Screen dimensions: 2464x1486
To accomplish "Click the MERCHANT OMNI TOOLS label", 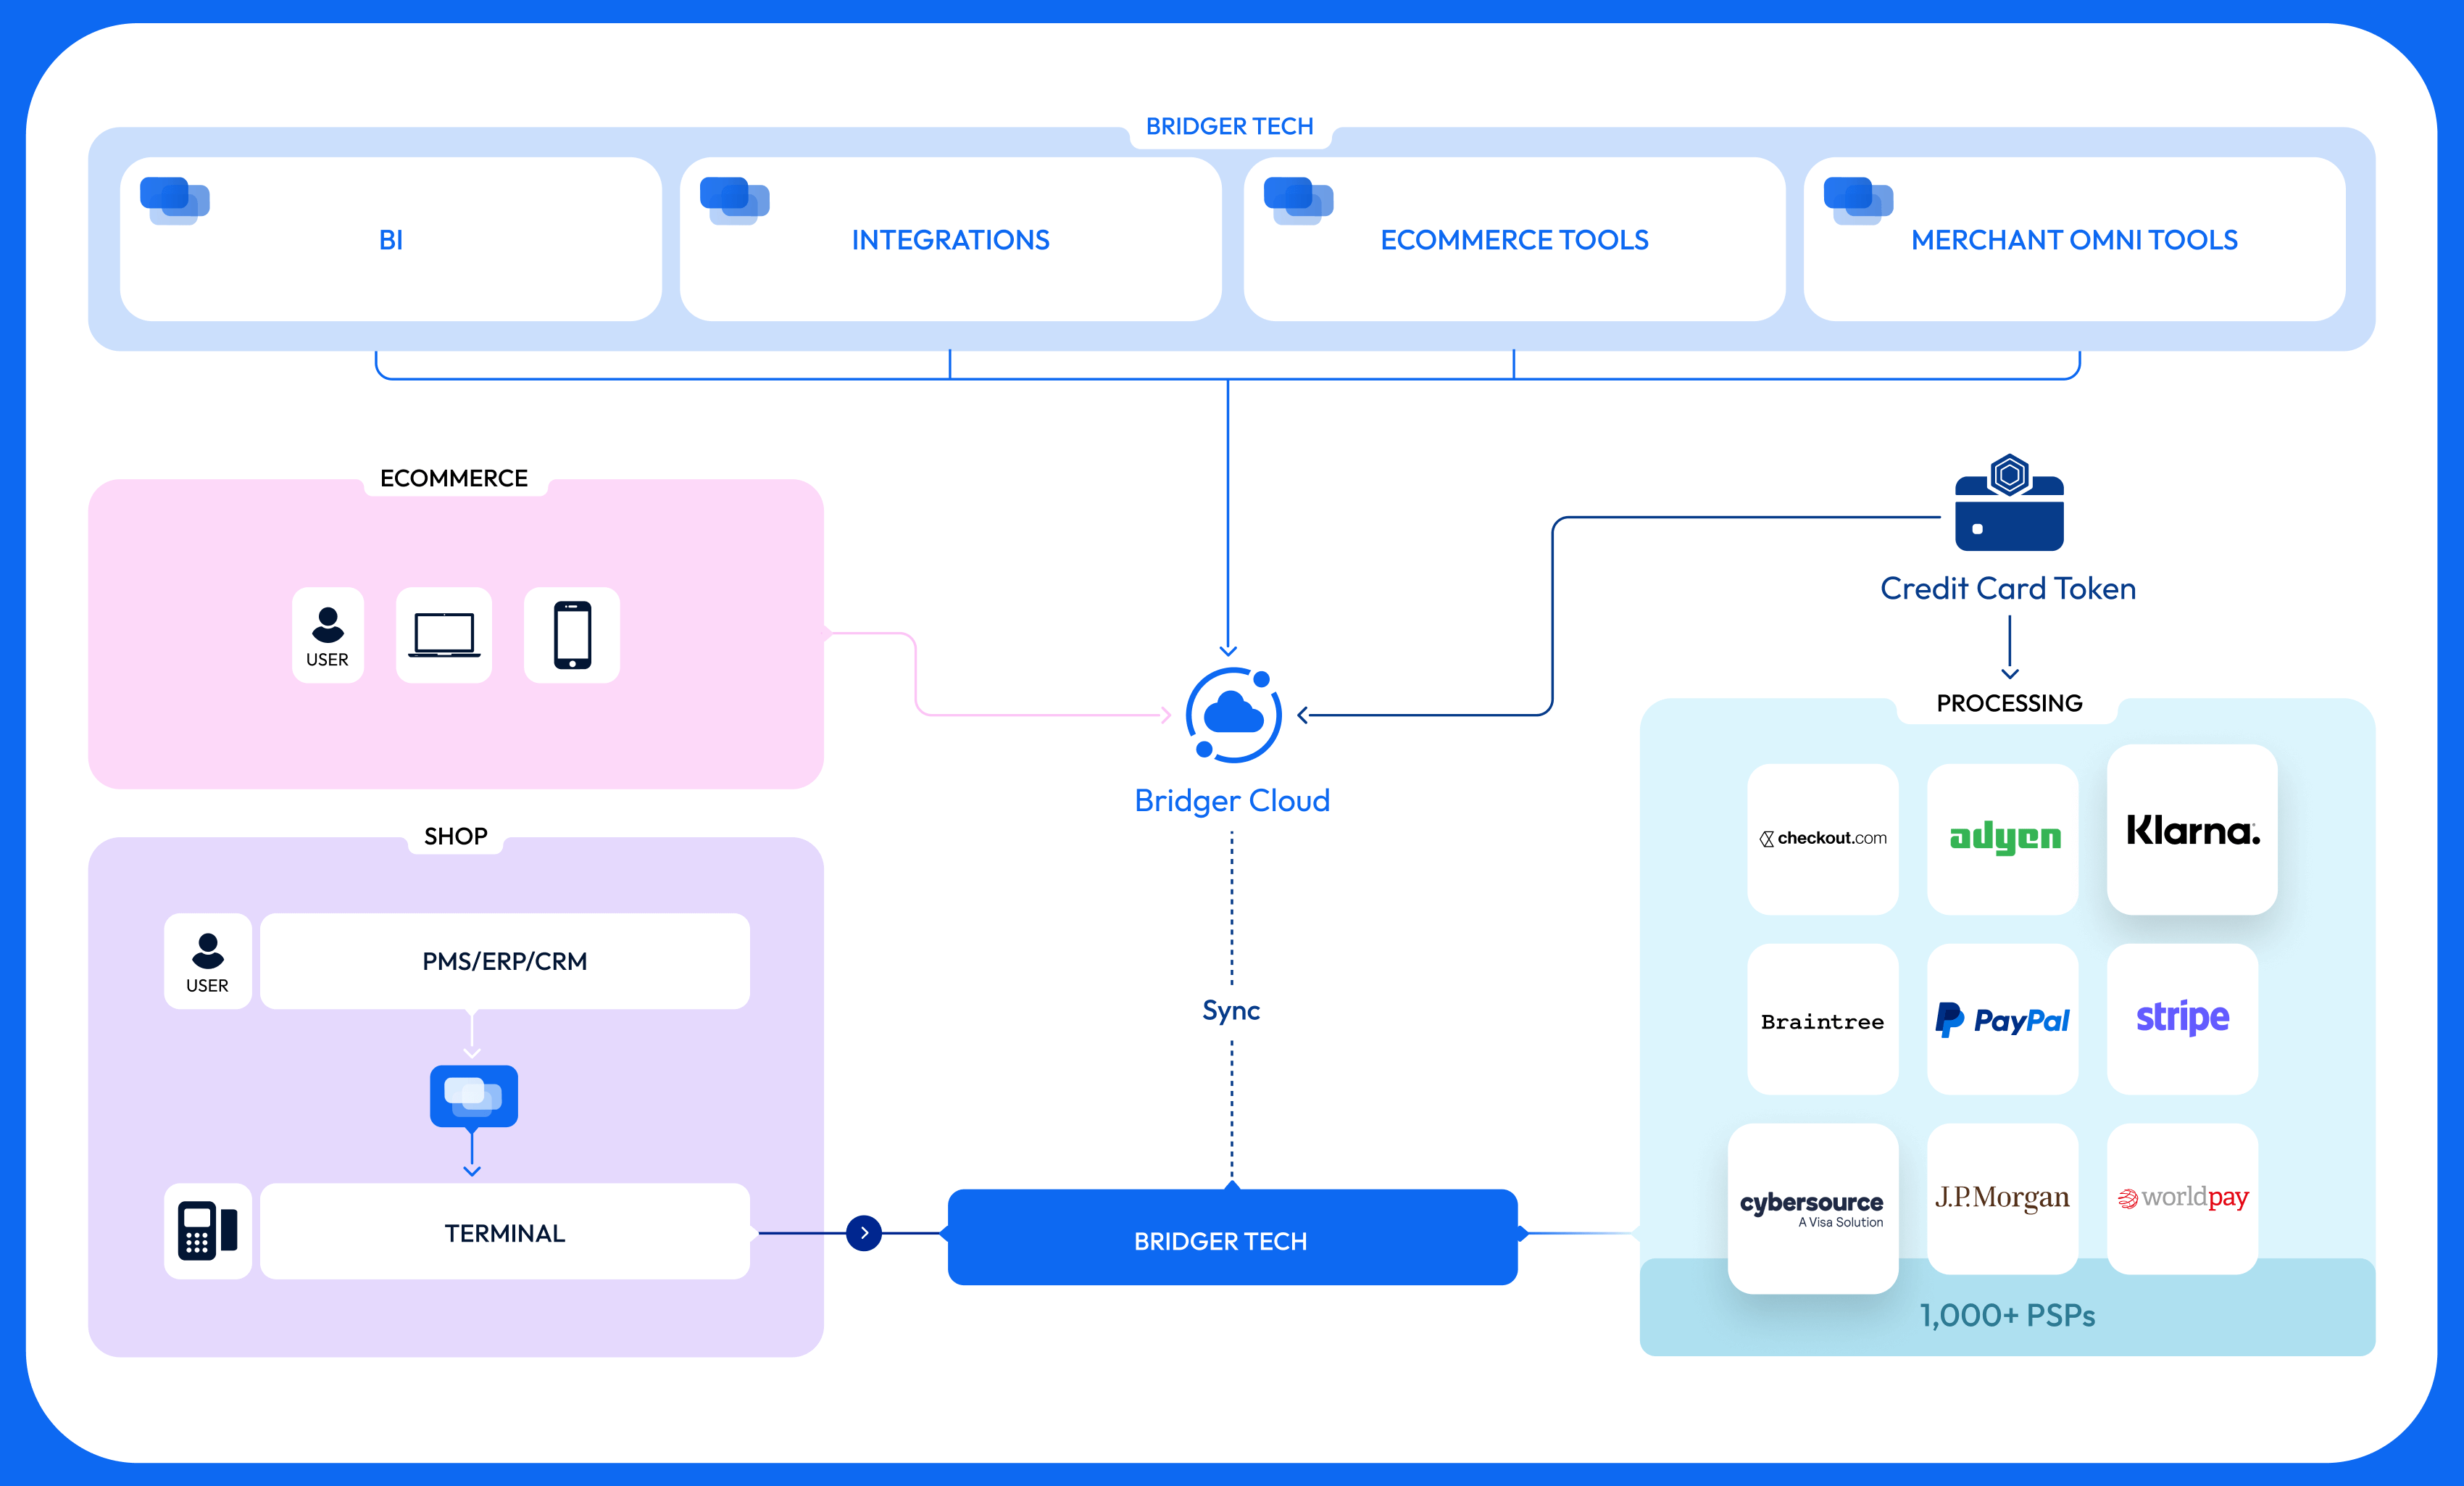I will (x=2075, y=240).
